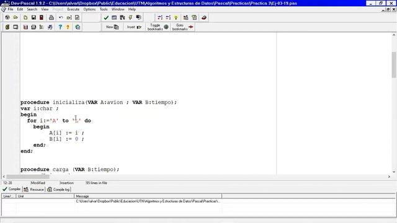Open the File menu
Viewport: 397px width, 223px height.
[x=11, y=9]
